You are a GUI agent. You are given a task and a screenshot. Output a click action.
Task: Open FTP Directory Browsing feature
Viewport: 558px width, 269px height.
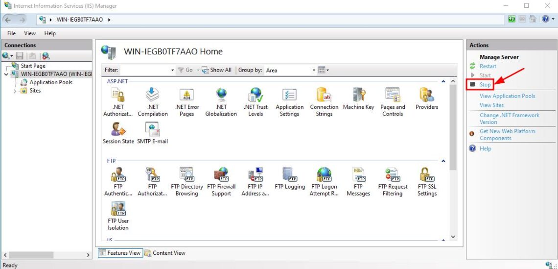pos(187,182)
